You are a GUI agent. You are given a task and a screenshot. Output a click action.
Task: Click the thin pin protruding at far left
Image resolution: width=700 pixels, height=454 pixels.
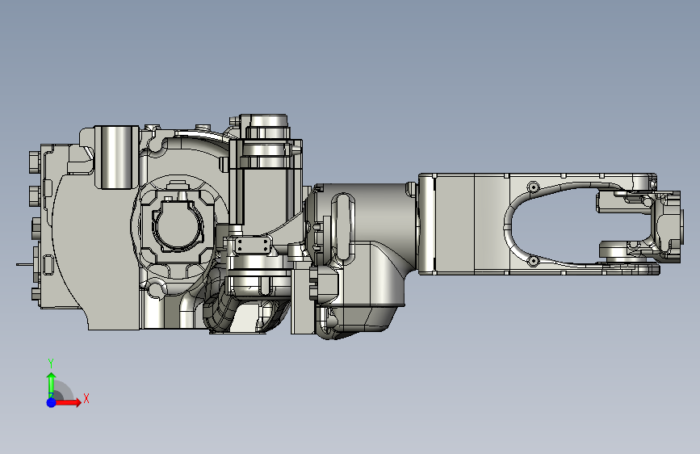click(x=25, y=264)
